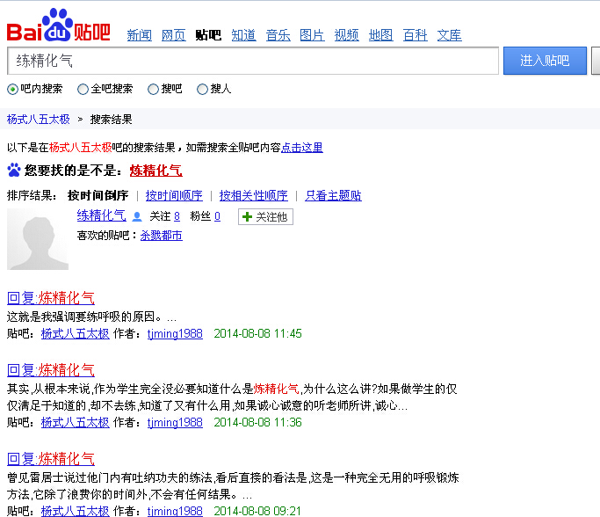Open the 百科 navigation link
600x517 pixels.
[x=416, y=35]
